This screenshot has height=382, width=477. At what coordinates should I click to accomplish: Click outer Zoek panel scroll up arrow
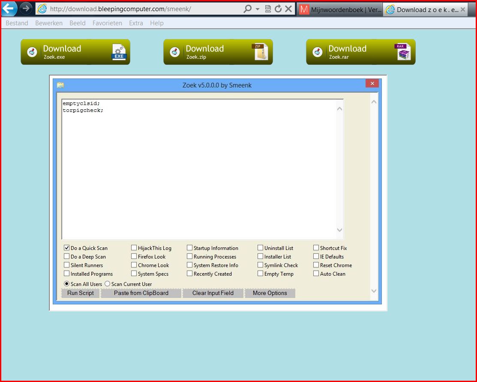click(374, 102)
